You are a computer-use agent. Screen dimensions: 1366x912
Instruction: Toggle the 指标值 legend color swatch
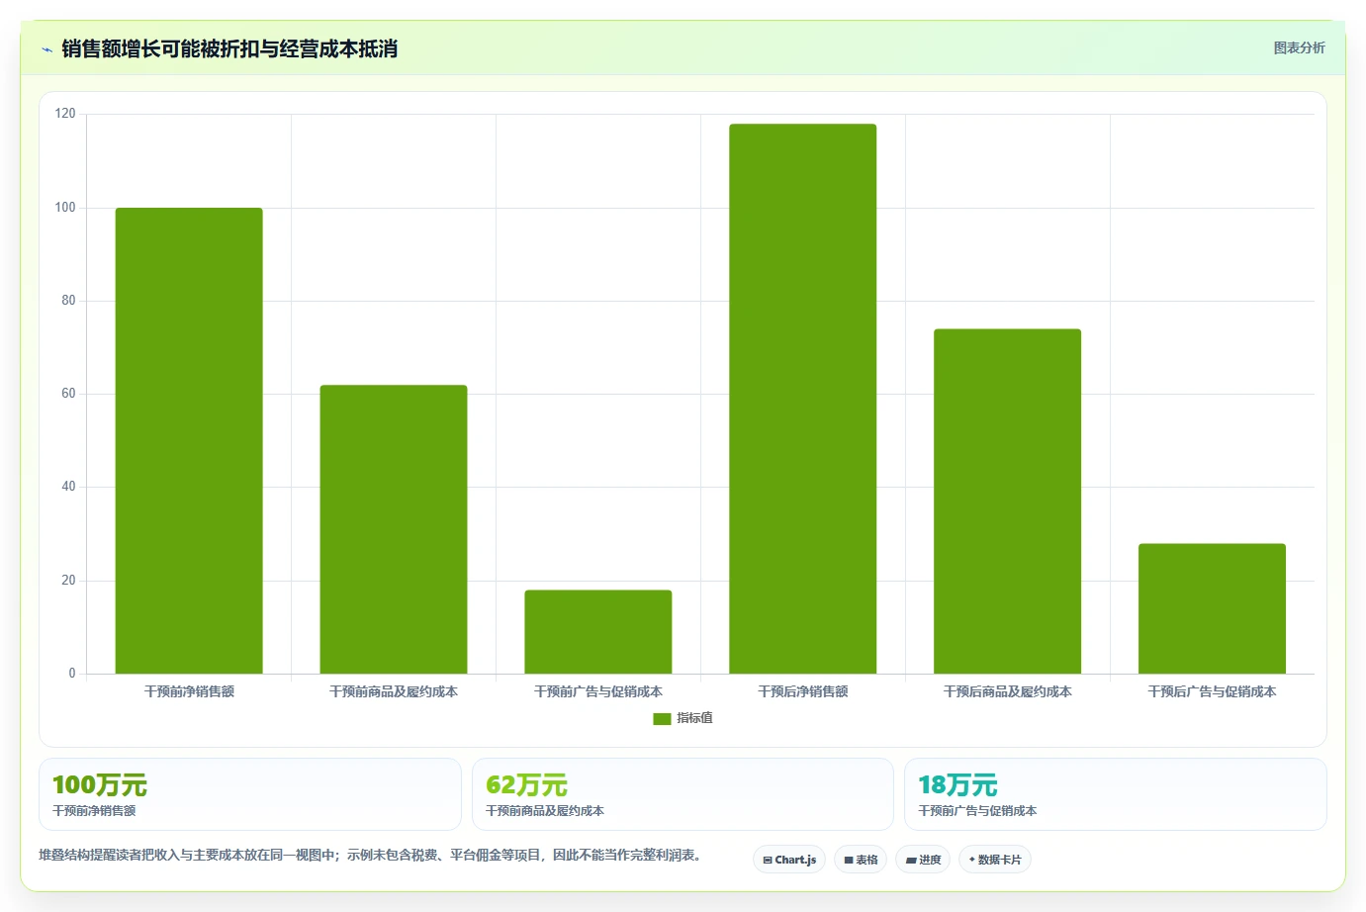point(662,719)
